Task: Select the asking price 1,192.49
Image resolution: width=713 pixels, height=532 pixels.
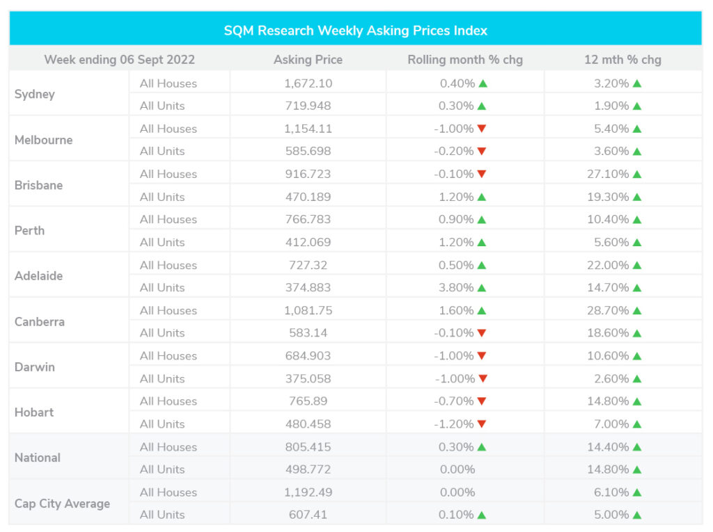Action: click(x=308, y=492)
